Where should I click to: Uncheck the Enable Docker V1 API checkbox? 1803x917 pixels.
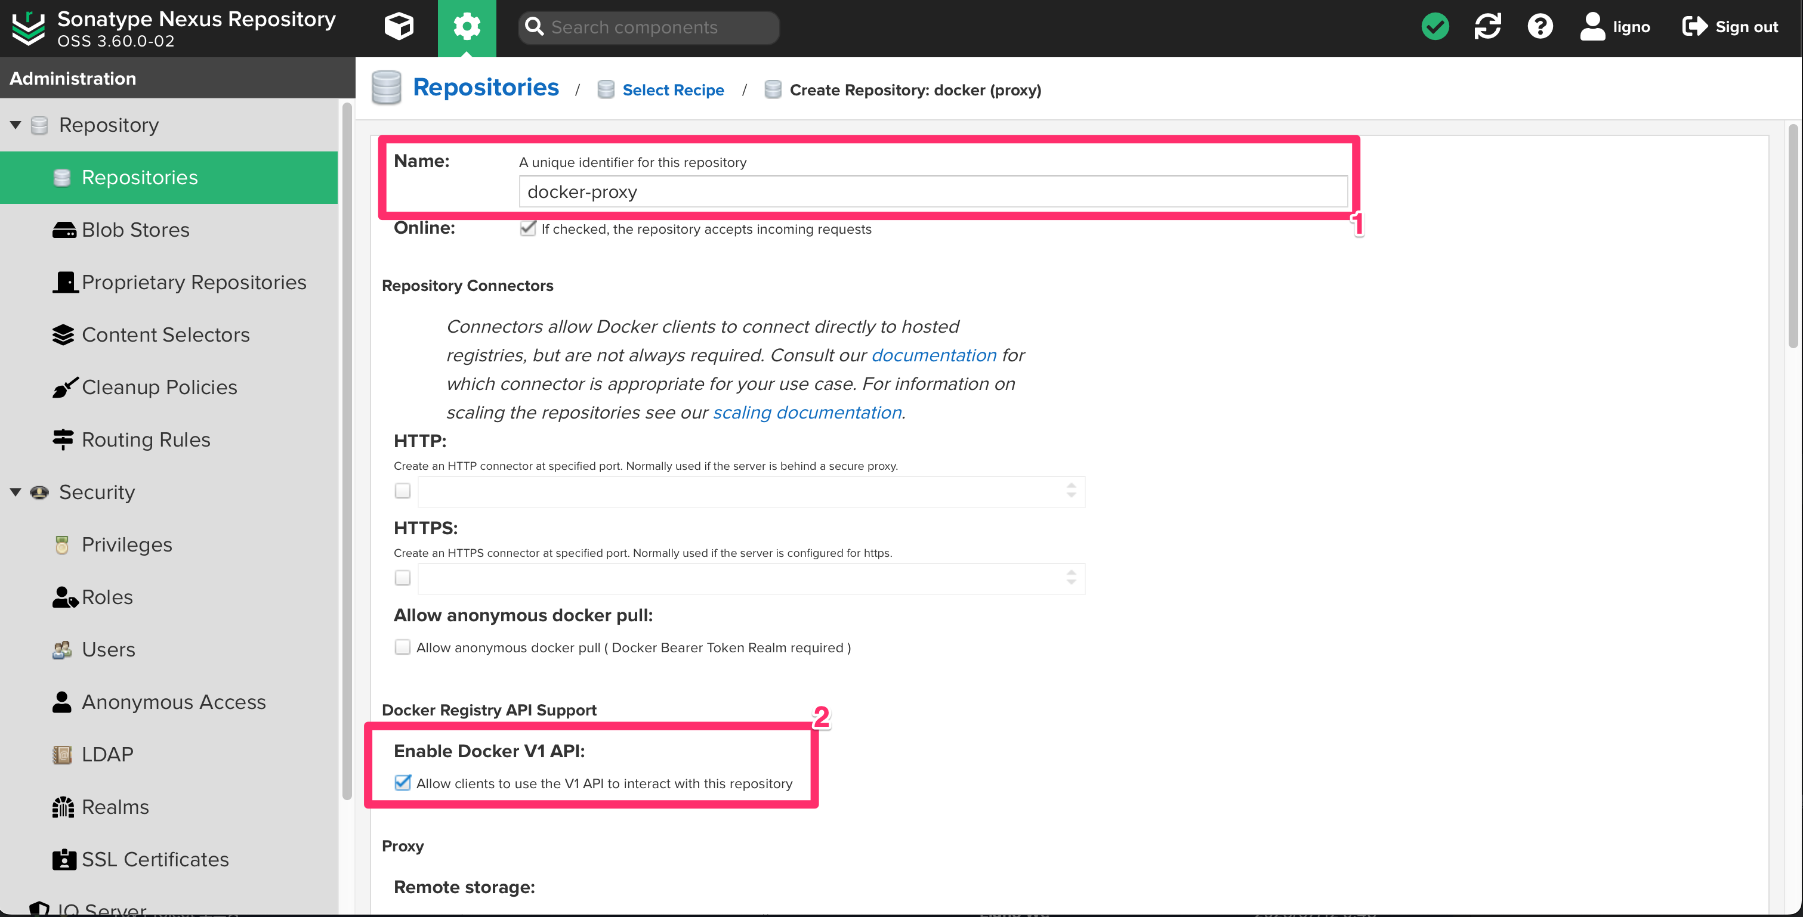coord(403,783)
